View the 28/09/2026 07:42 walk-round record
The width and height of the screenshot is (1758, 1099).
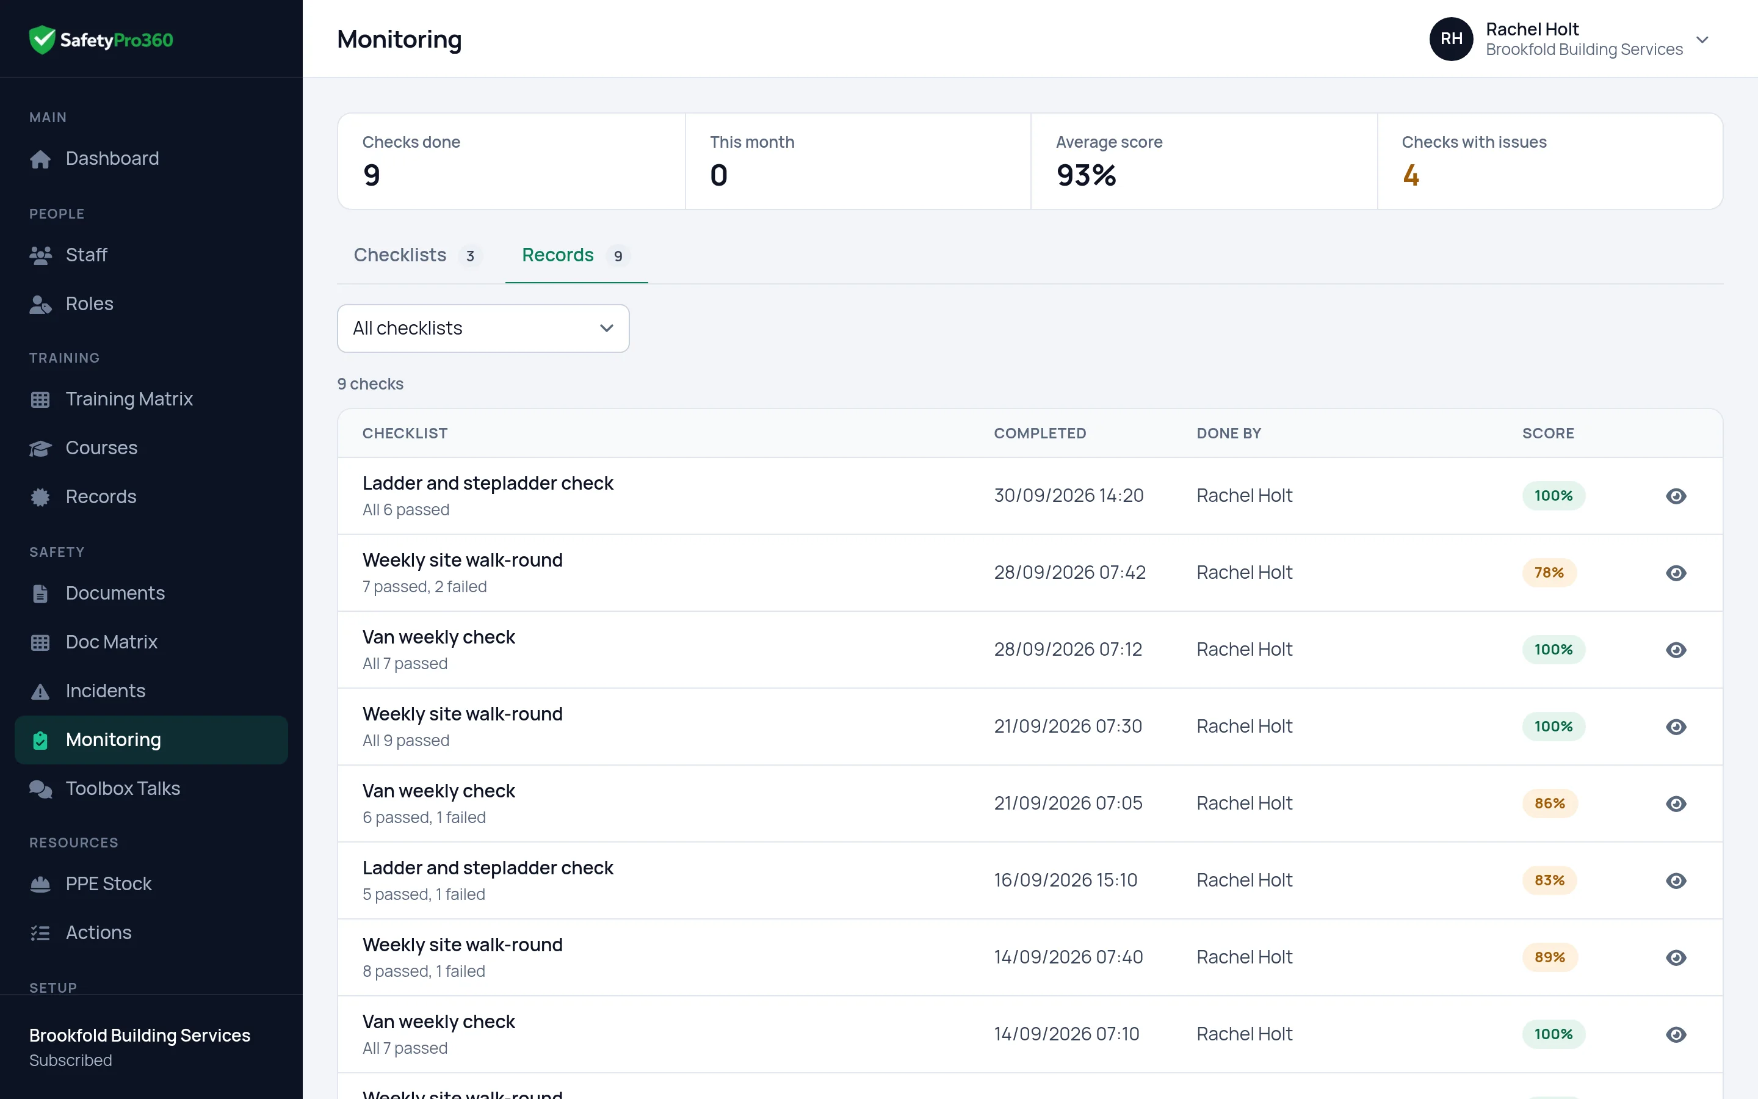1675,573
